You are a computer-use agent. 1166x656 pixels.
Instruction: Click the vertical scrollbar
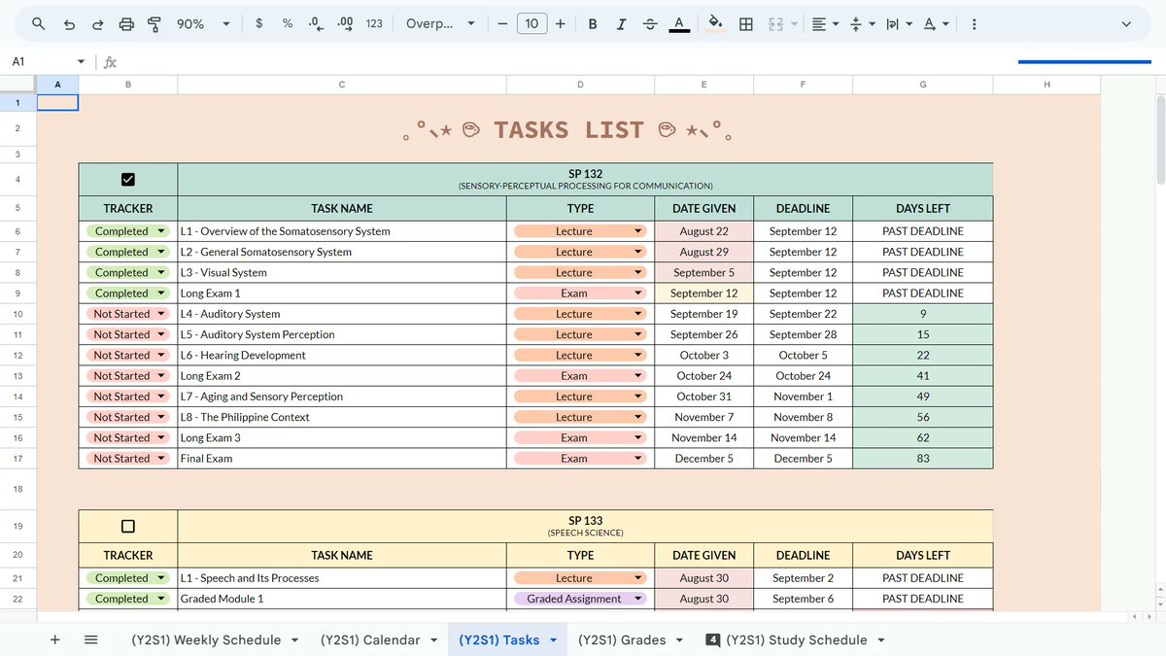click(x=1160, y=141)
